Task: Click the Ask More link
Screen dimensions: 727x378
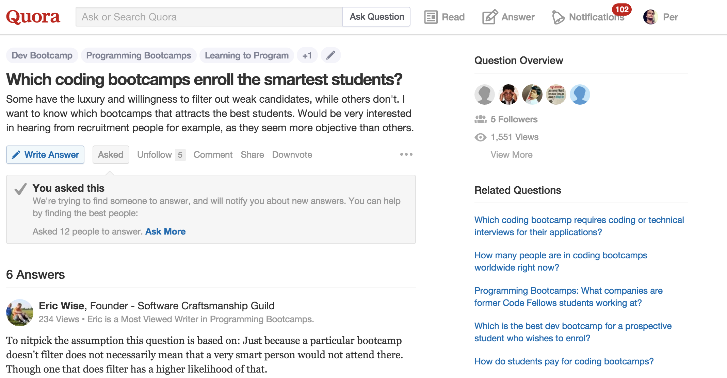Action: tap(165, 231)
